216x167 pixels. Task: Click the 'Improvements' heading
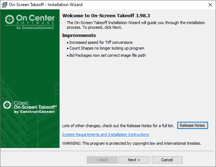79,35
